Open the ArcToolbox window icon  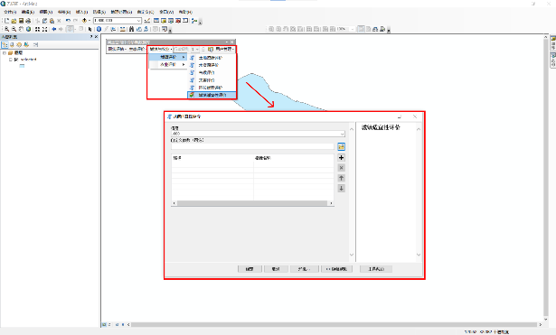(178, 21)
